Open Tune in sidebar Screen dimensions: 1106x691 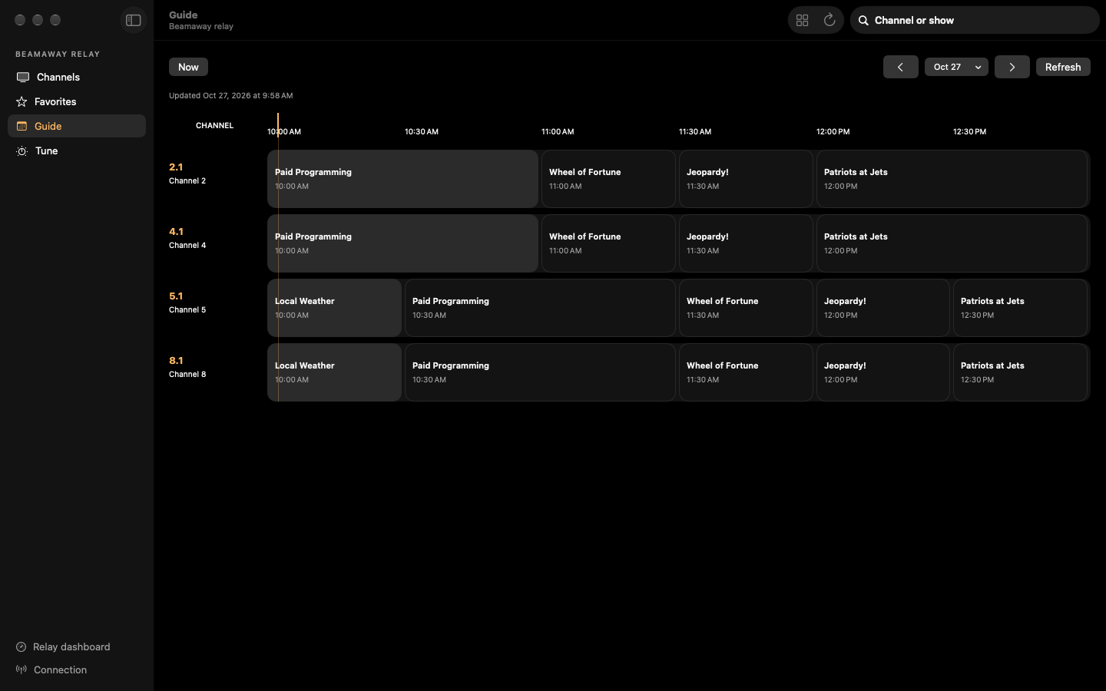click(77, 150)
